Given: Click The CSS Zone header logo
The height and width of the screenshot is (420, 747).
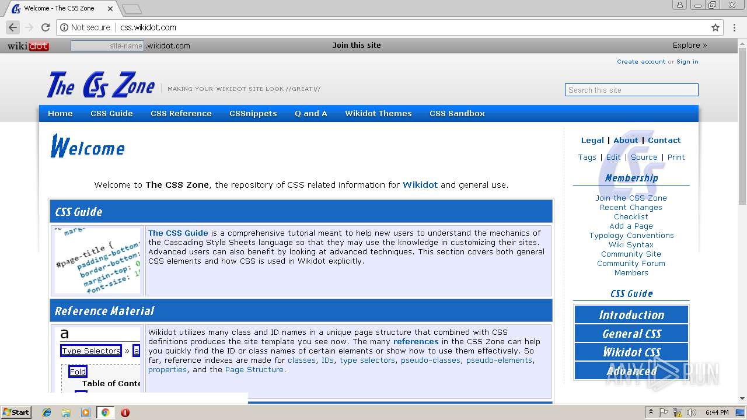Looking at the screenshot, I should (x=101, y=85).
